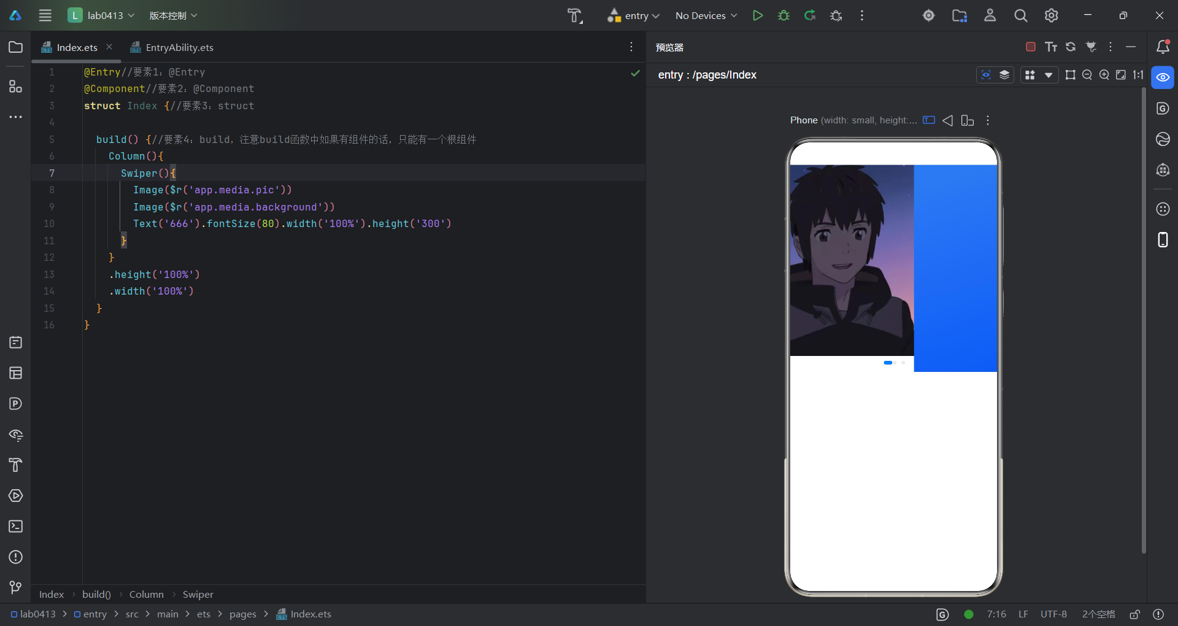This screenshot has width=1178, height=626.
Task: Start debugging with the bug icon
Action: tap(783, 15)
